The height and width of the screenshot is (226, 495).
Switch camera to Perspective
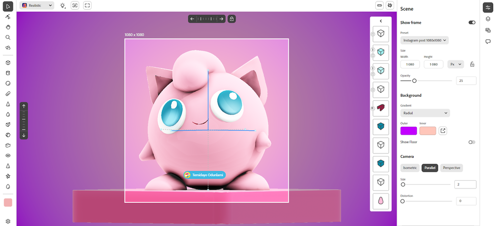[x=451, y=168]
